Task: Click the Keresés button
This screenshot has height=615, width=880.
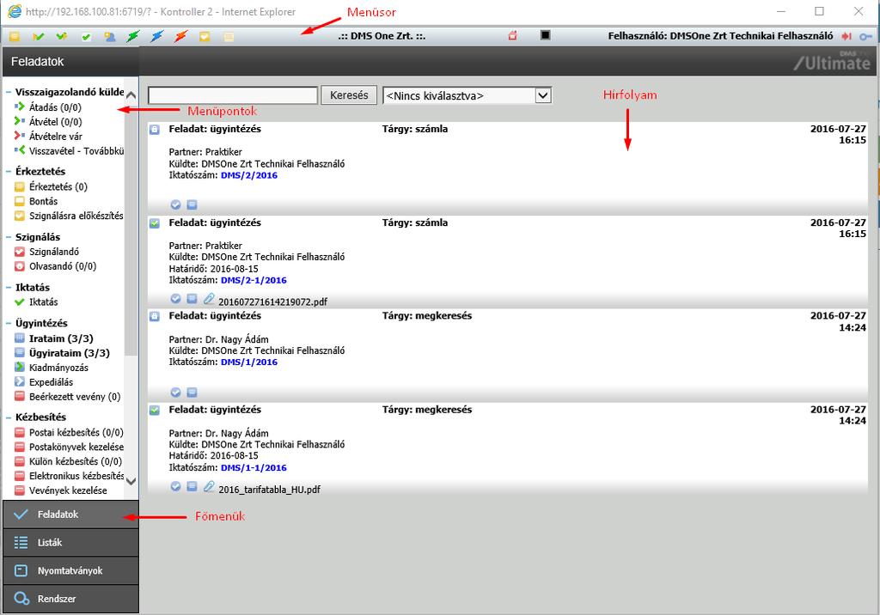Action: pos(349,95)
